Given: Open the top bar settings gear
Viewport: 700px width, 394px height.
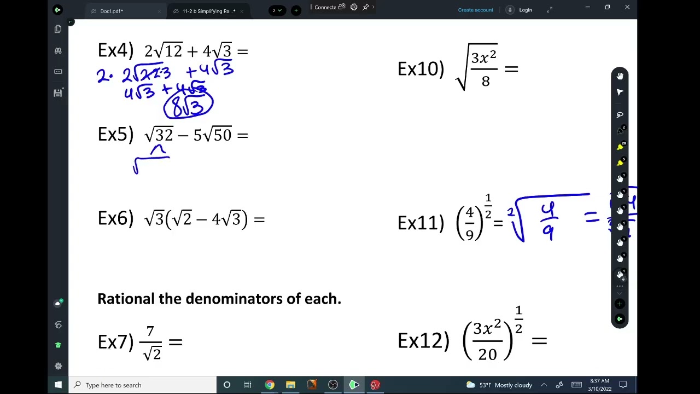Looking at the screenshot, I should point(354,7).
